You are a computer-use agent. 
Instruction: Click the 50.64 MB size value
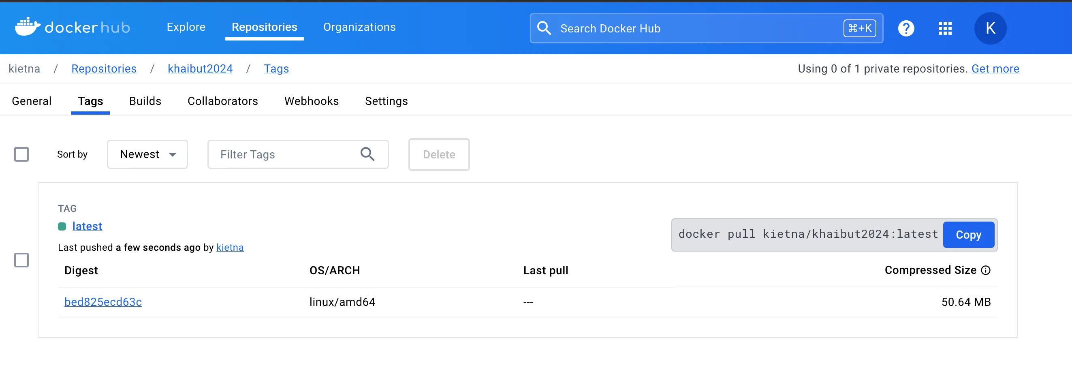click(965, 302)
